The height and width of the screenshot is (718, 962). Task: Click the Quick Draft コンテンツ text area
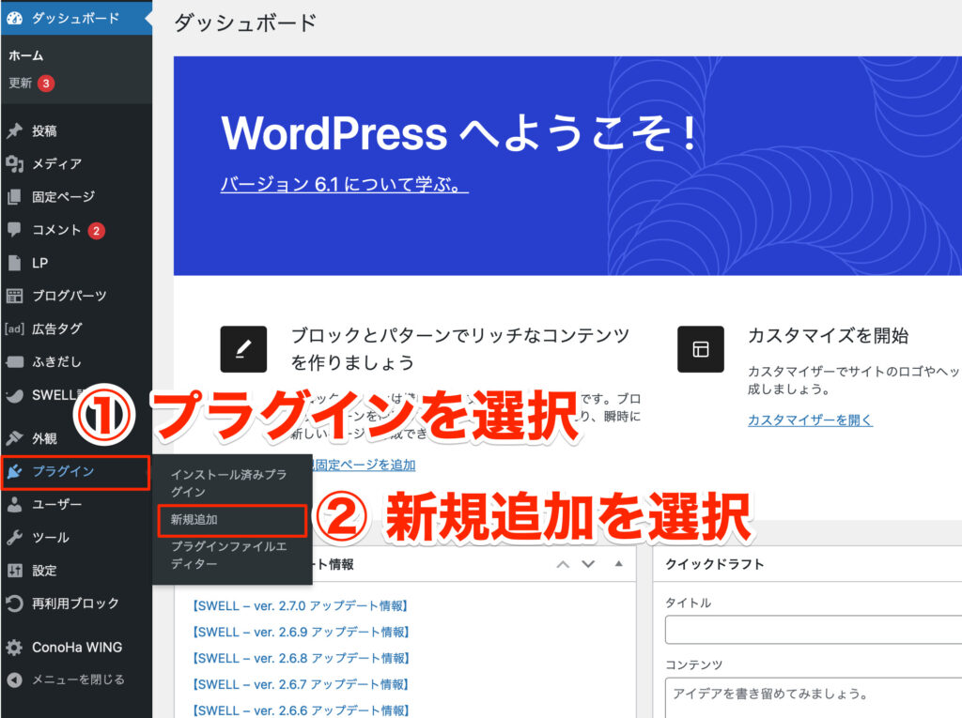point(814,697)
